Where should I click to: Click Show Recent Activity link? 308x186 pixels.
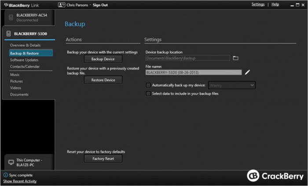(x=20, y=181)
